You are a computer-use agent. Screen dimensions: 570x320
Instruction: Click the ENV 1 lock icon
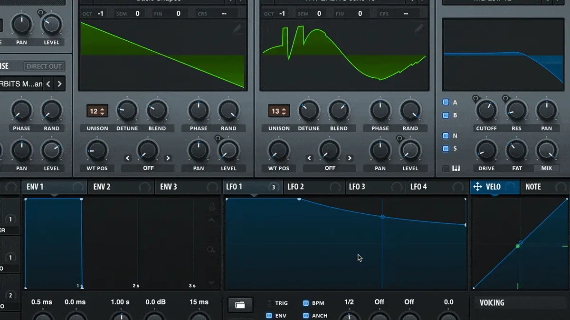click(x=212, y=207)
